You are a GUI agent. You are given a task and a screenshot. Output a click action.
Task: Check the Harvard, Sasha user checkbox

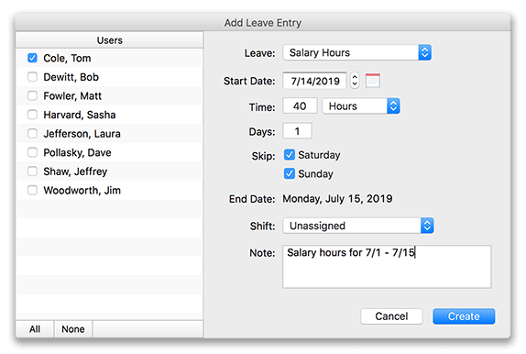pos(32,115)
